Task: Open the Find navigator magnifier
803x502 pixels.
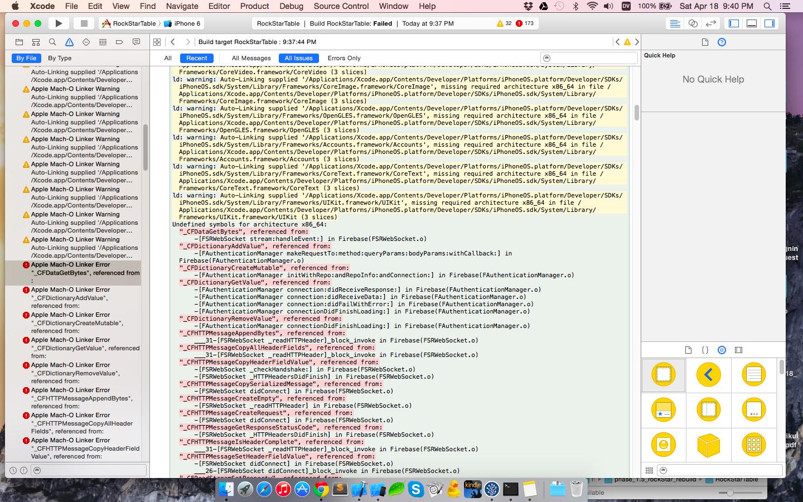Action: click(x=52, y=42)
